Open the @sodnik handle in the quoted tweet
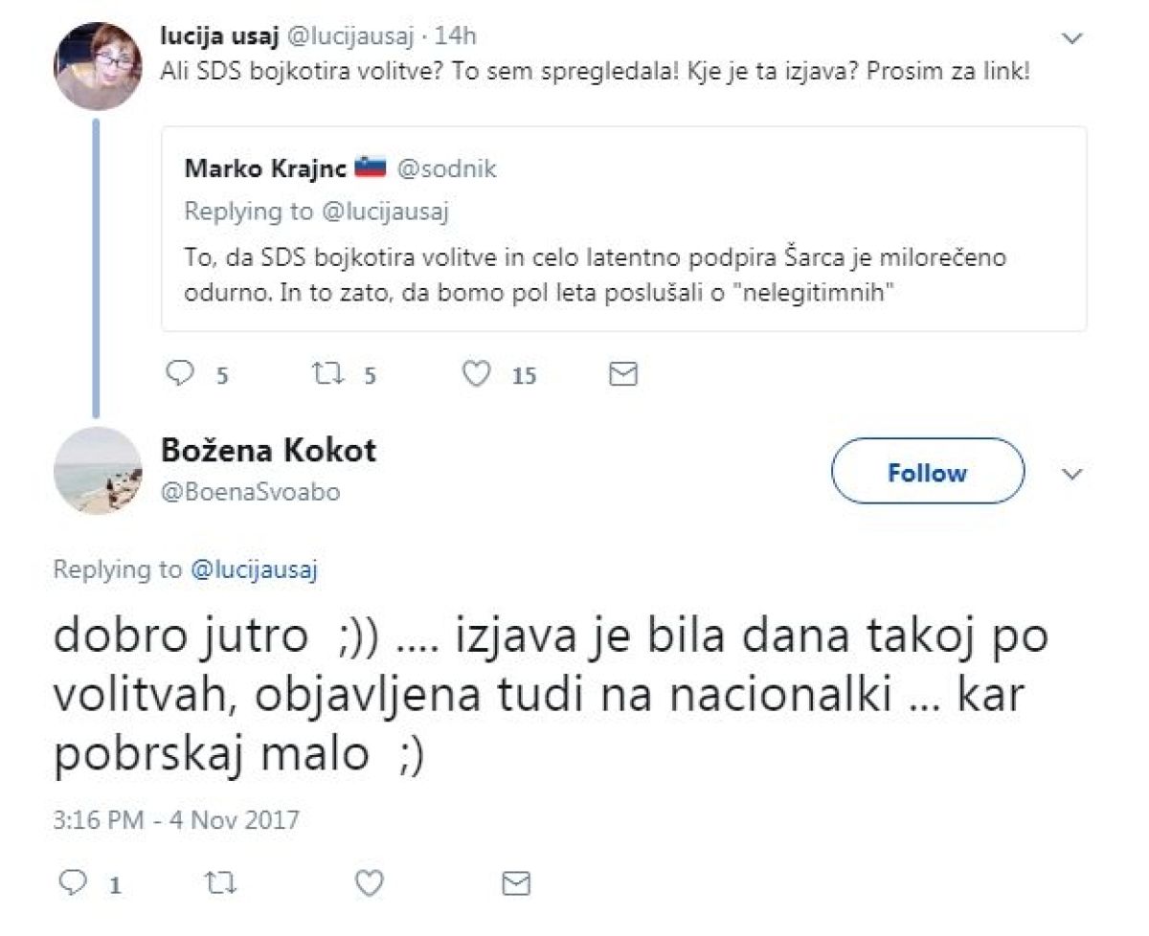Viewport: 1149px width, 936px height. (x=446, y=169)
